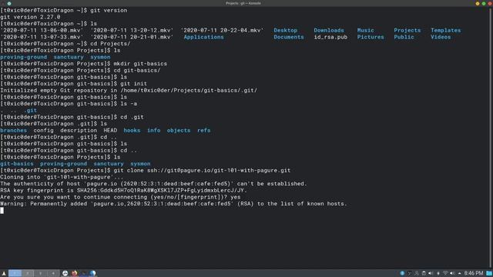Click the 'Pictures' directory name
493x277 pixels.
[371, 37]
